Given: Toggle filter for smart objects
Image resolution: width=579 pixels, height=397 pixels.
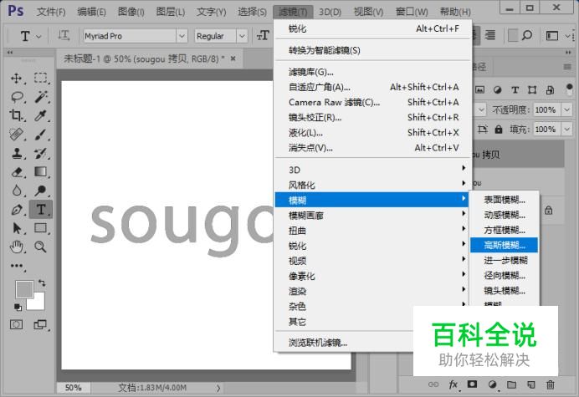Looking at the screenshot, I should point(550,89).
